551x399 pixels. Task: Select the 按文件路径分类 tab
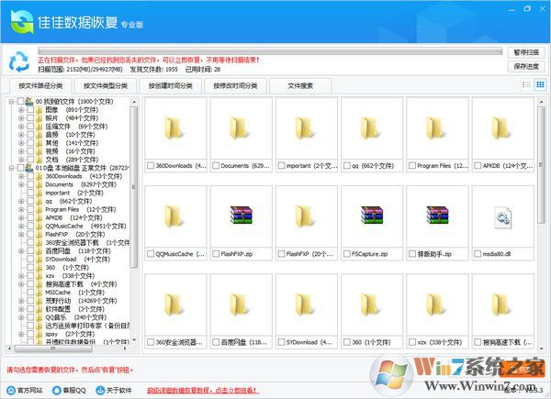click(x=40, y=85)
